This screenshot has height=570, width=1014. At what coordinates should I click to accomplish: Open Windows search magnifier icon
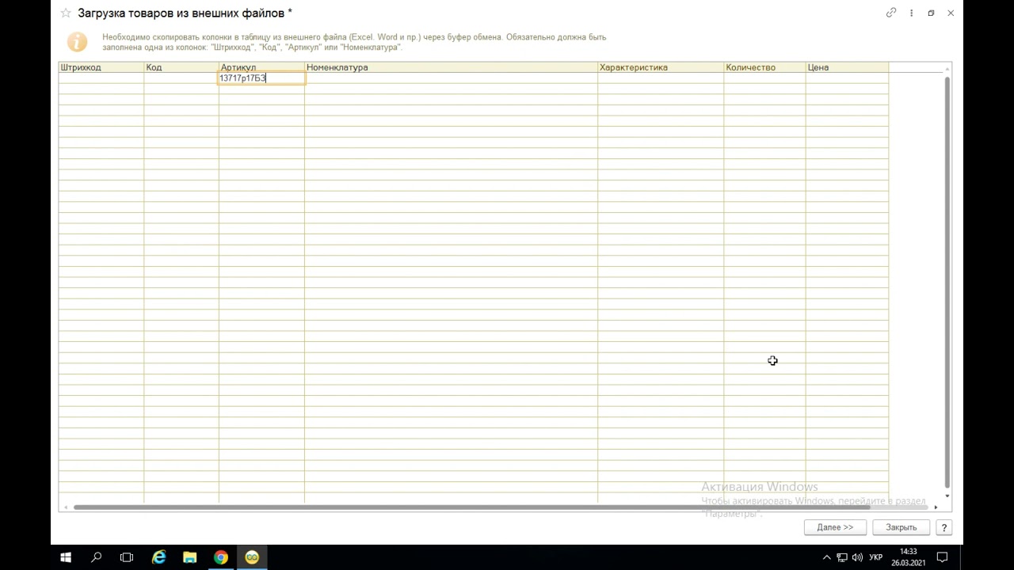[97, 557]
